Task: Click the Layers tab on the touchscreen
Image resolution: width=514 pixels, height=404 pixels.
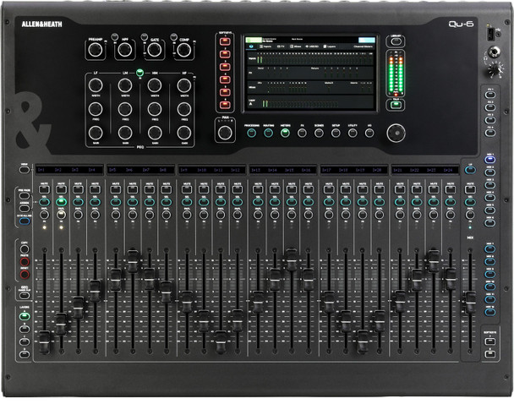Action: (x=330, y=46)
